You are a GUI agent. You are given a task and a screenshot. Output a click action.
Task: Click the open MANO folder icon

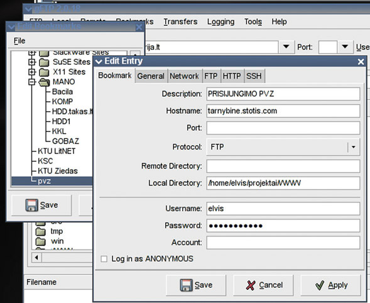point(44,82)
